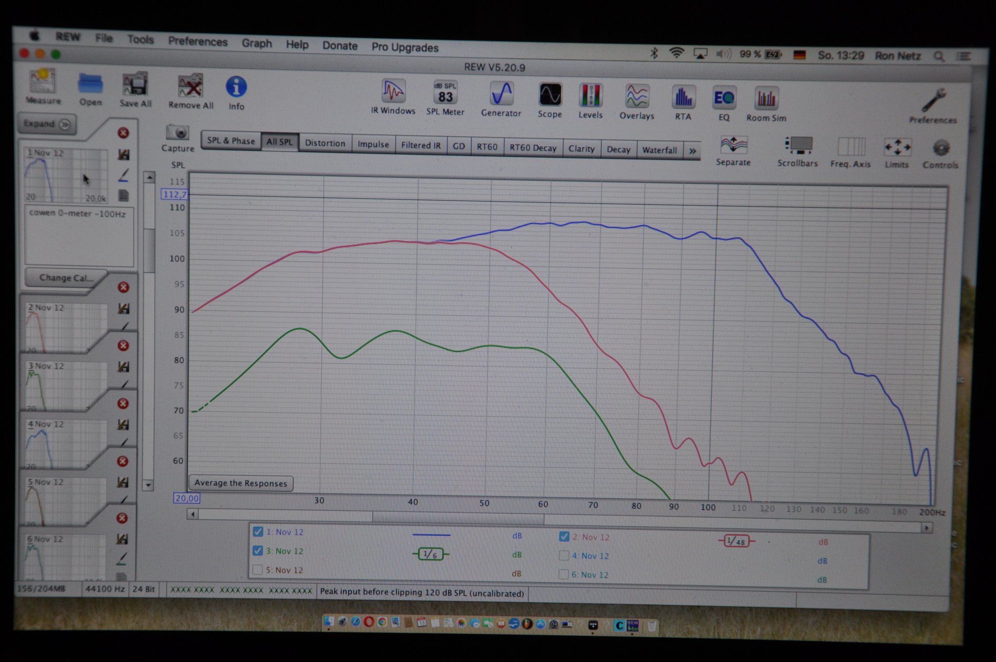
Task: Remove measurement 1 with red X
Action: pos(124,133)
